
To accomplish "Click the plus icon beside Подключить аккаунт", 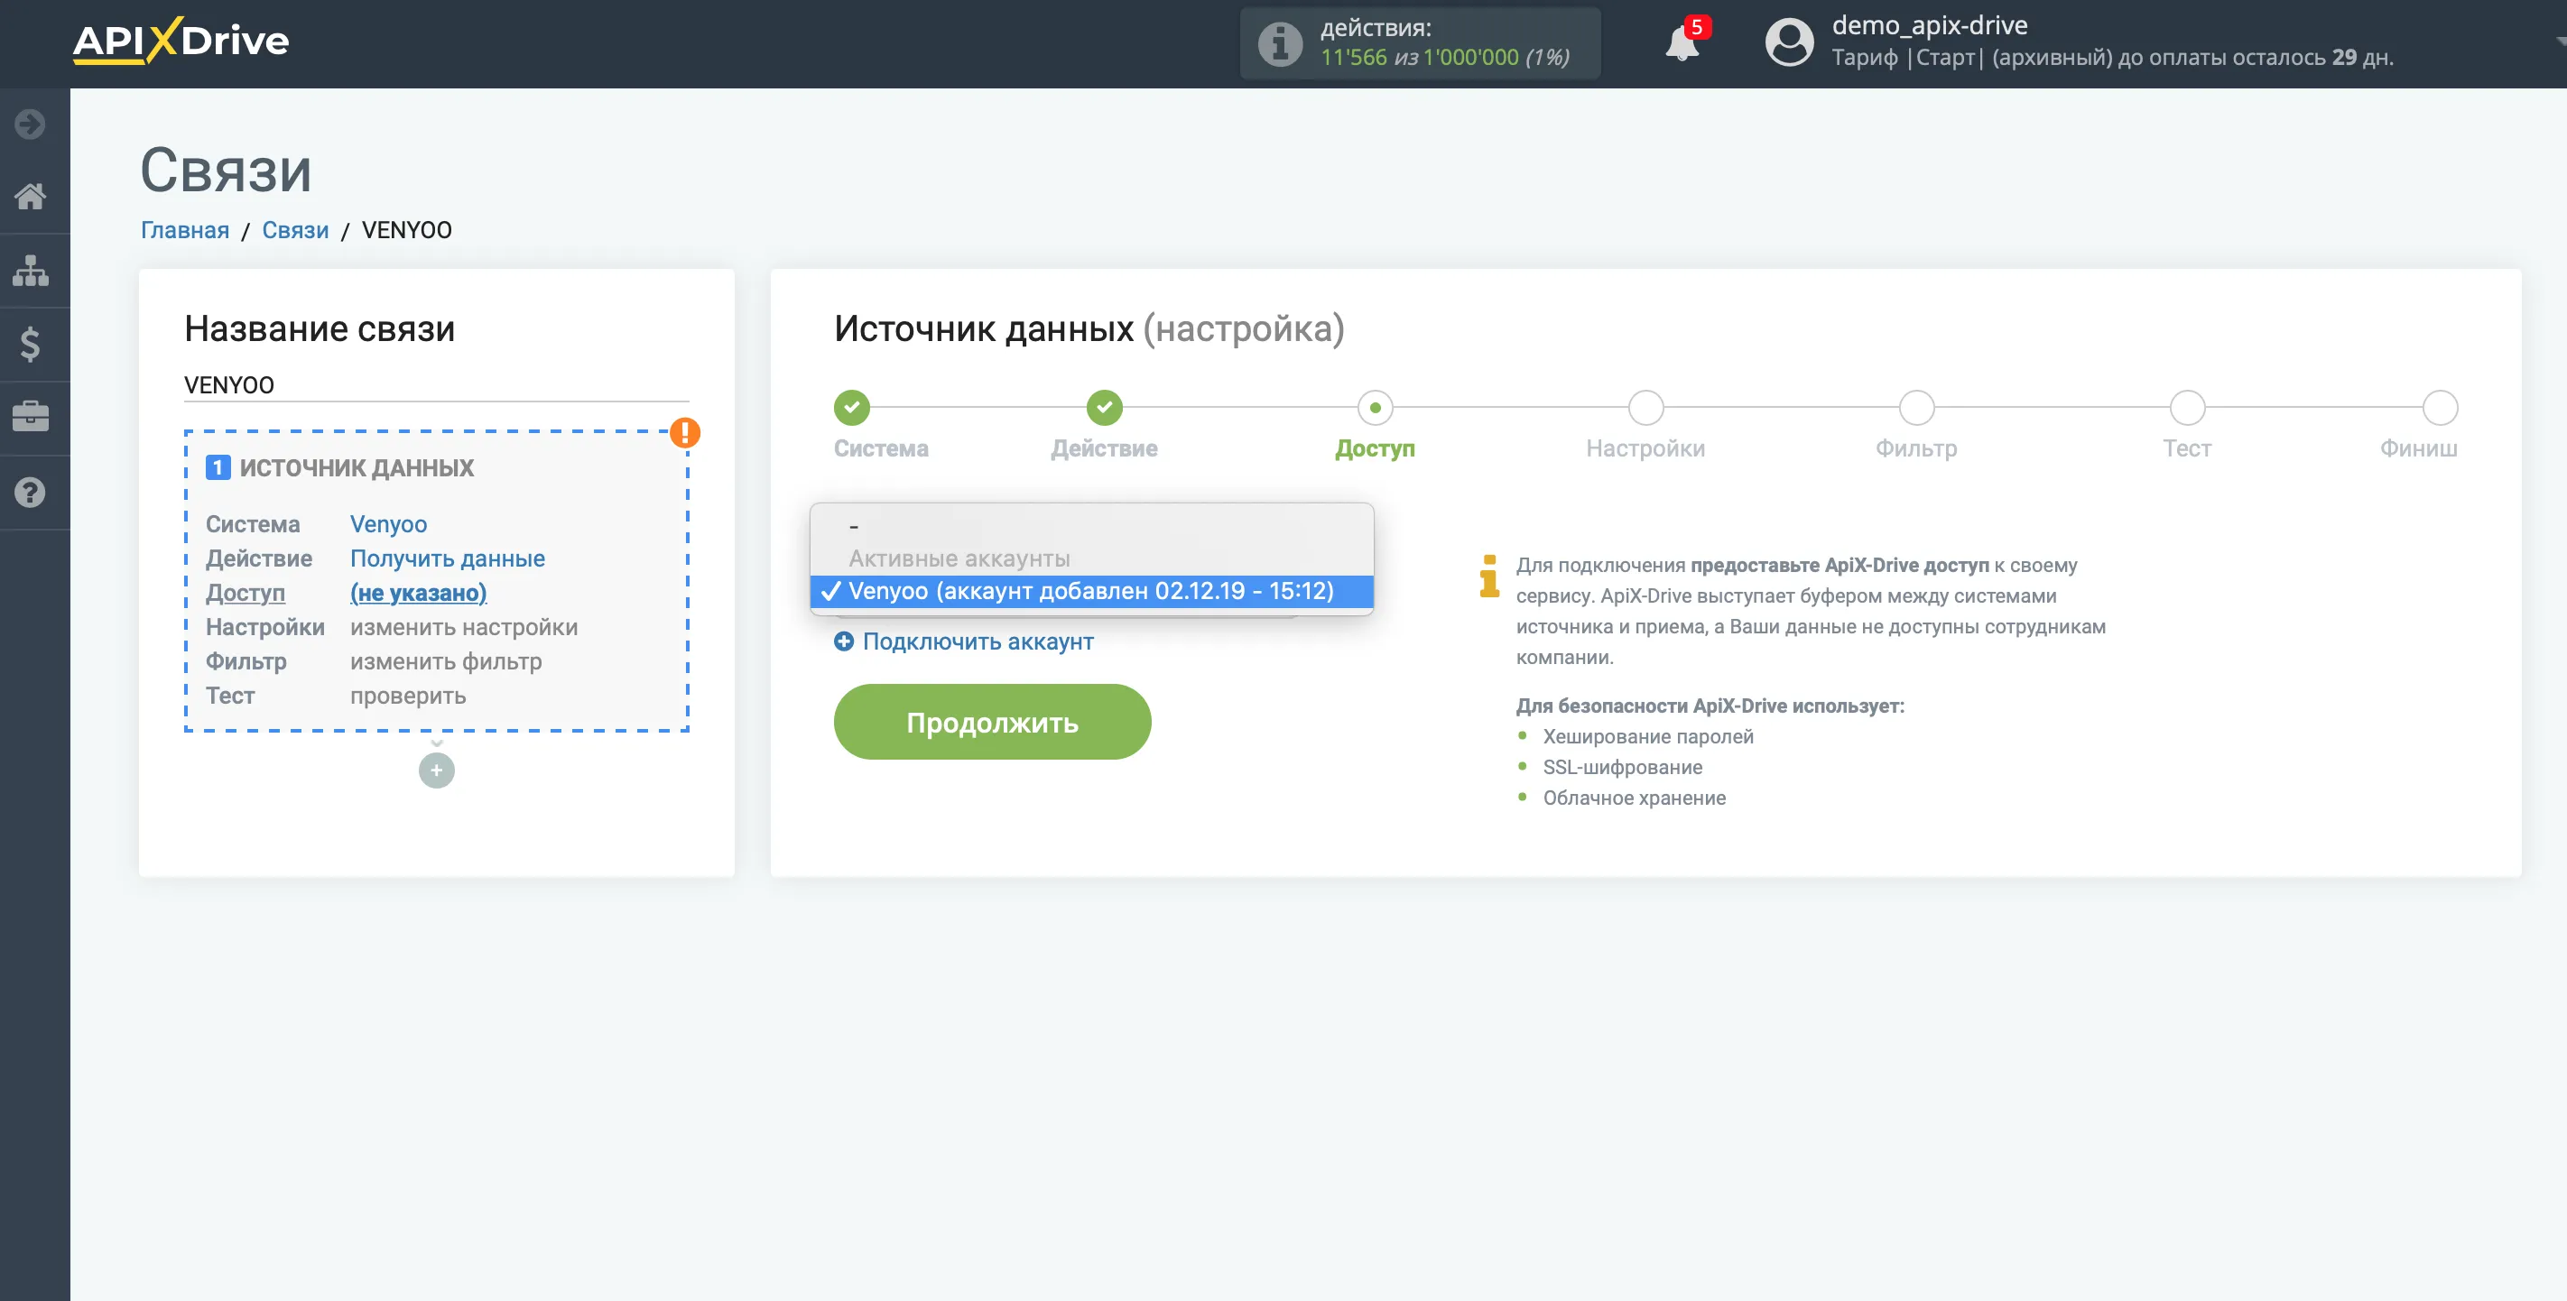I will click(844, 641).
